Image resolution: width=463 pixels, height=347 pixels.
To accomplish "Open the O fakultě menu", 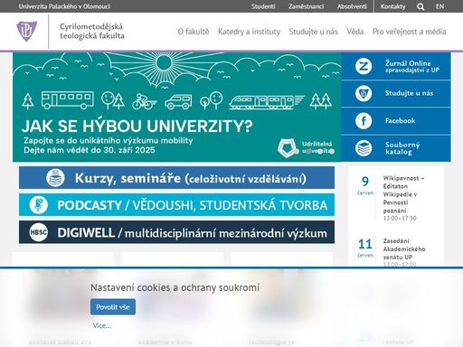I will point(194,32).
